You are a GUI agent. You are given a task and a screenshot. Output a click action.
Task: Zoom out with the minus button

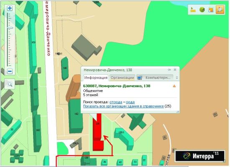point(10,71)
